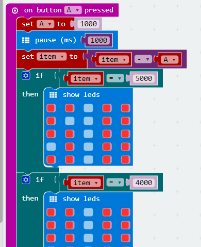Viewport: 201px width, 247px height.
Task: Click the gear icon of the second if block
Action: click(26, 180)
